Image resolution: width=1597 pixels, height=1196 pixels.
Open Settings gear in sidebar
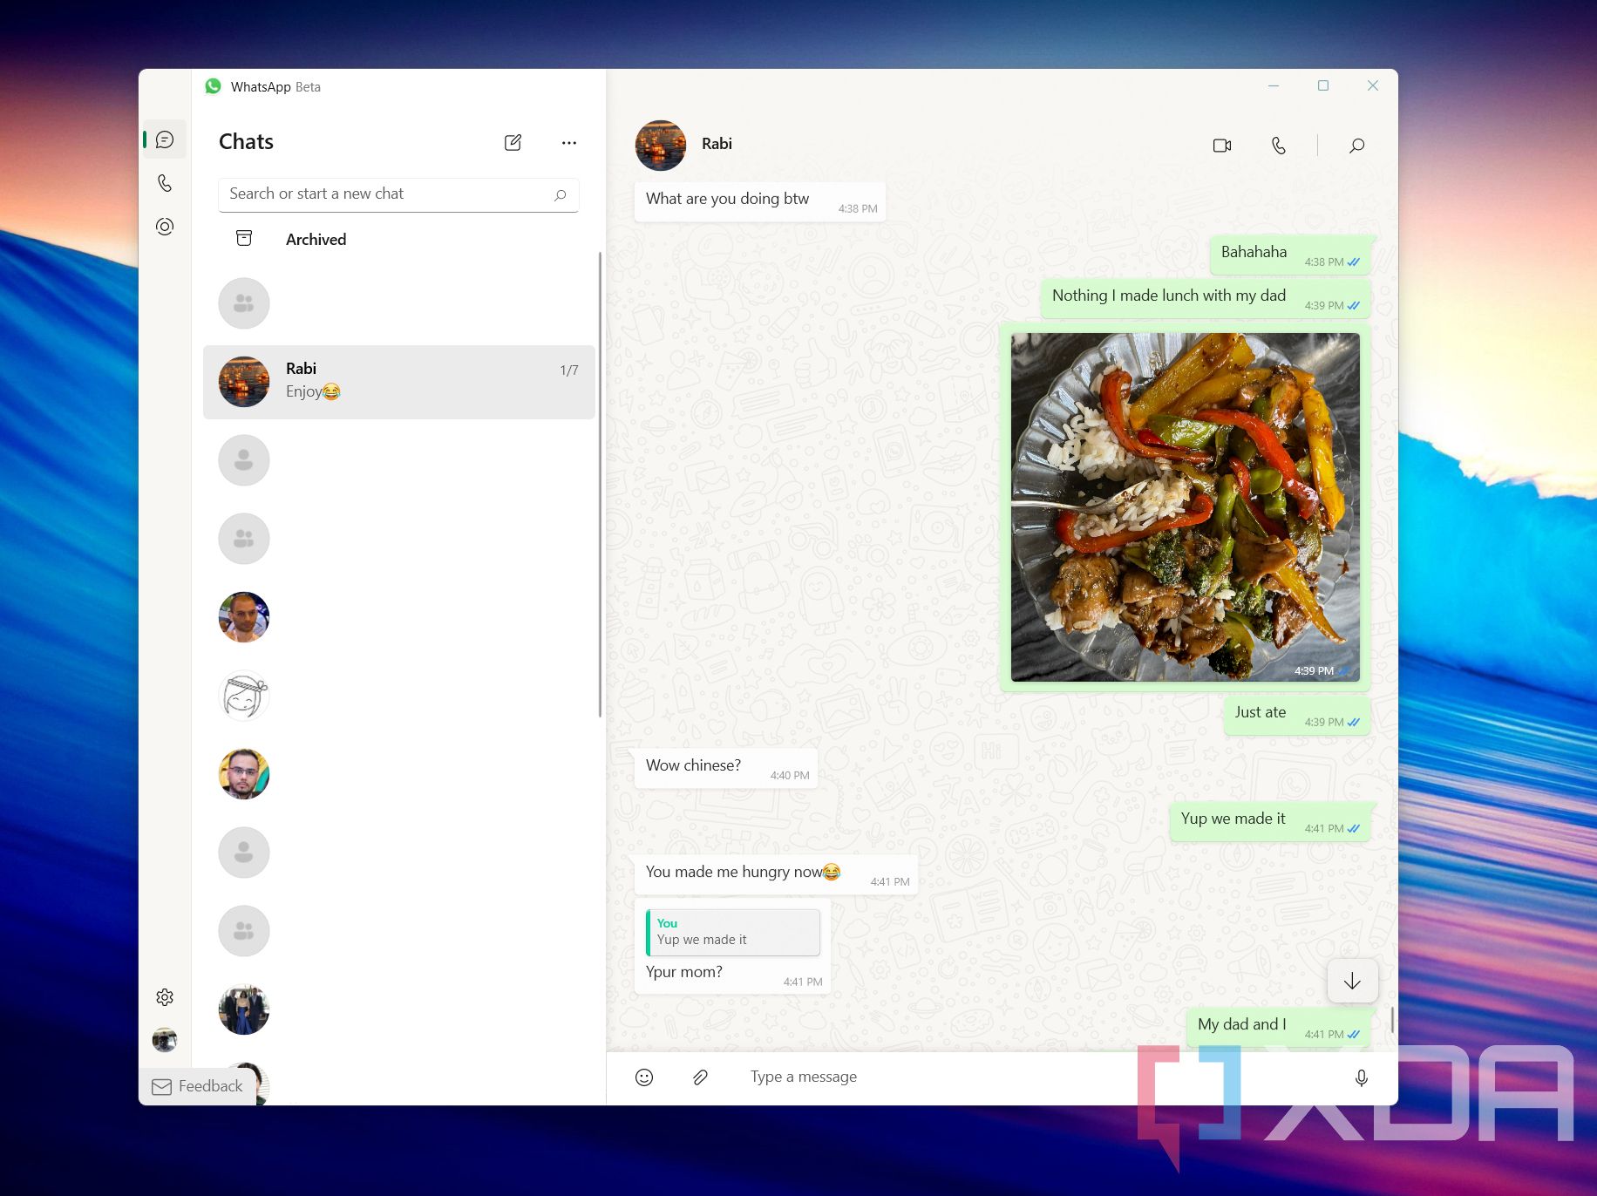pyautogui.click(x=165, y=996)
